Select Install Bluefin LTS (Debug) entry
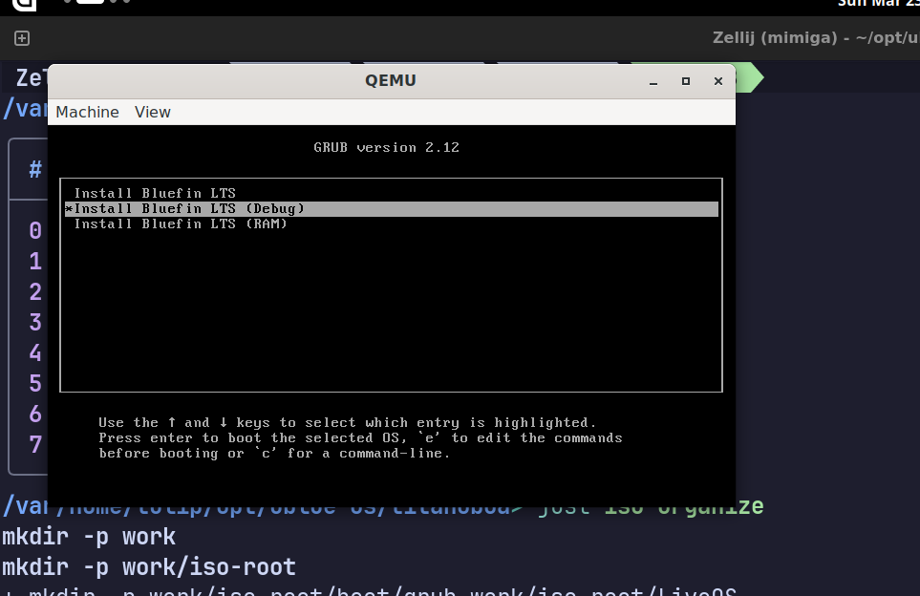The height and width of the screenshot is (596, 920). (392, 209)
